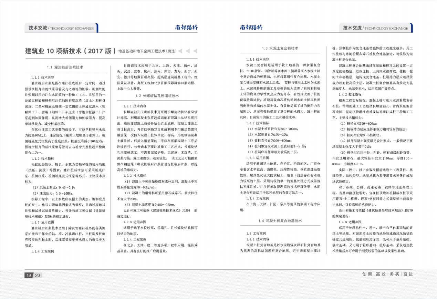Click item '（1）水泥土桩直径宜为500～700mm'
The image size is (437, 299).
tap(273, 129)
